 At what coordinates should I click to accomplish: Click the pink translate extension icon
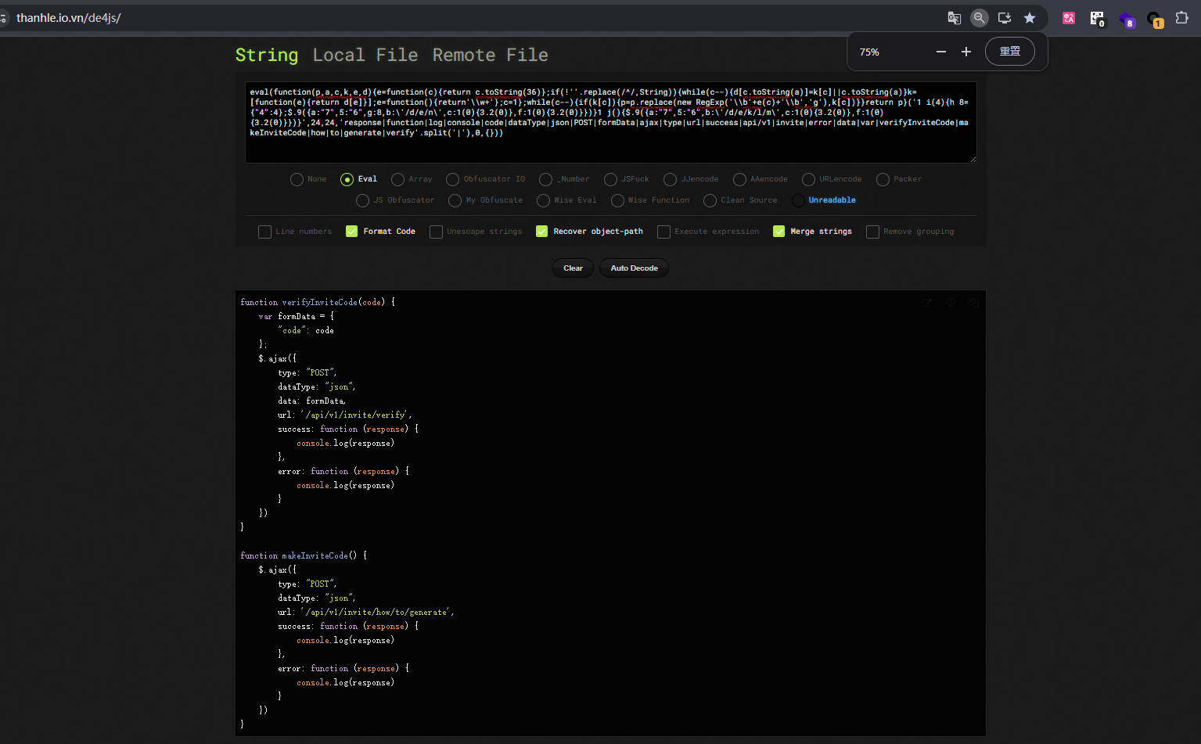1068,18
